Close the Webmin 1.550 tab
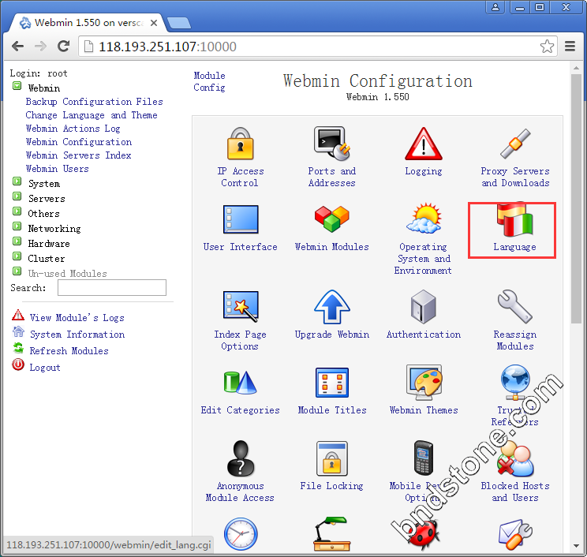The height and width of the screenshot is (557, 587). tap(154, 23)
